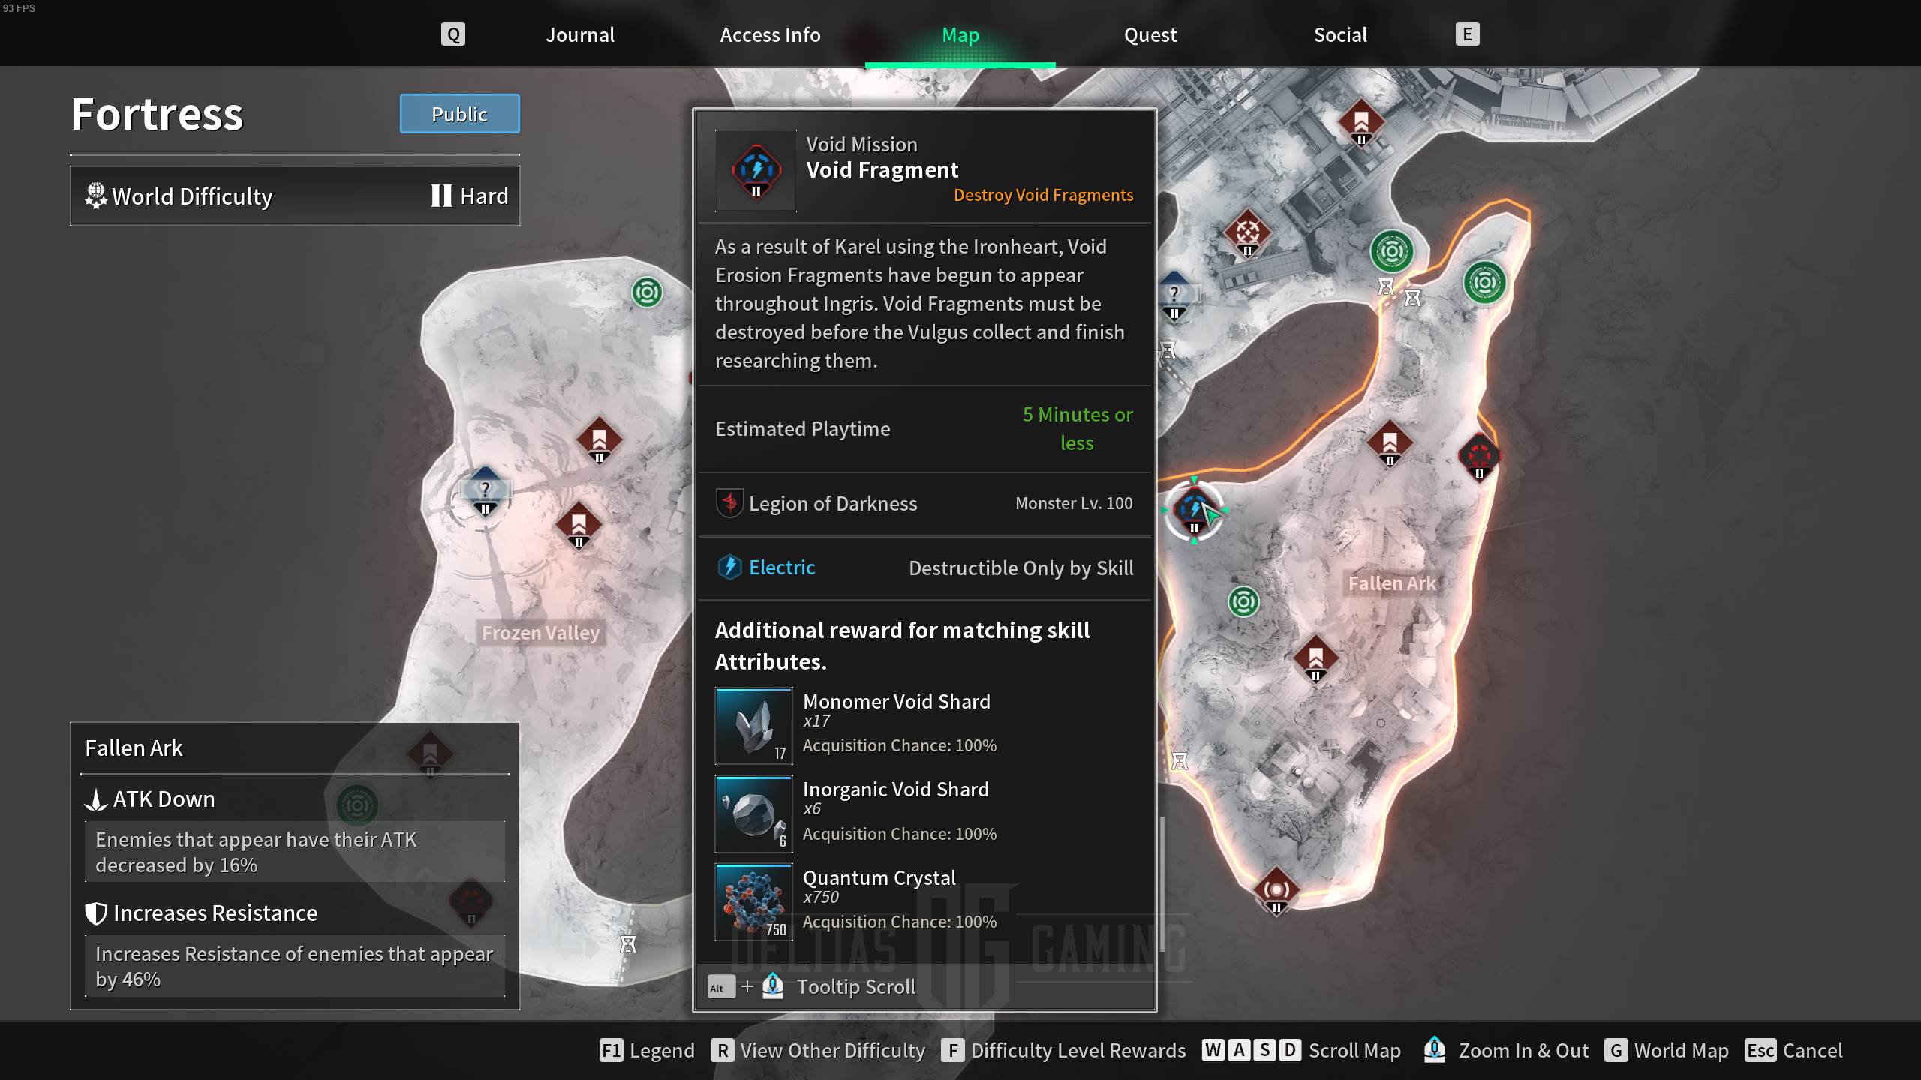Click the View Other Difficulty button
Screen dimensions: 1921x1080
tap(819, 1050)
